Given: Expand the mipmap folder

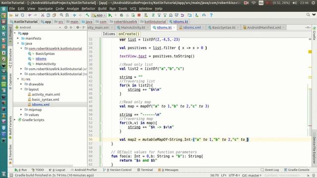Looking at the screenshot, I should point(21,110).
